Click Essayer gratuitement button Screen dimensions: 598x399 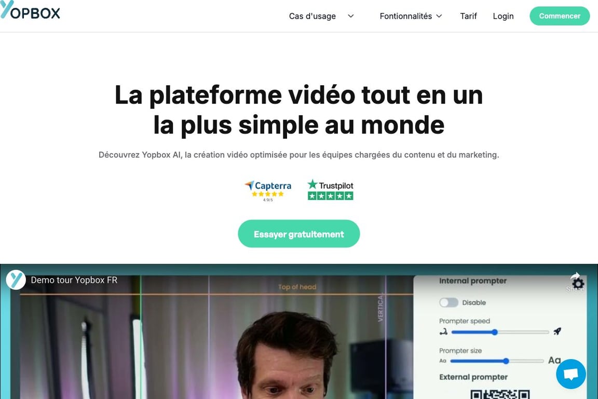click(x=298, y=234)
